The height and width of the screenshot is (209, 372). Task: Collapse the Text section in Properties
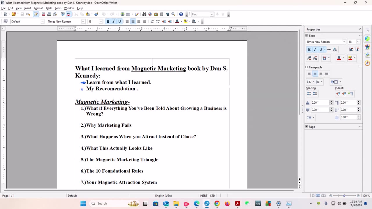306,35
